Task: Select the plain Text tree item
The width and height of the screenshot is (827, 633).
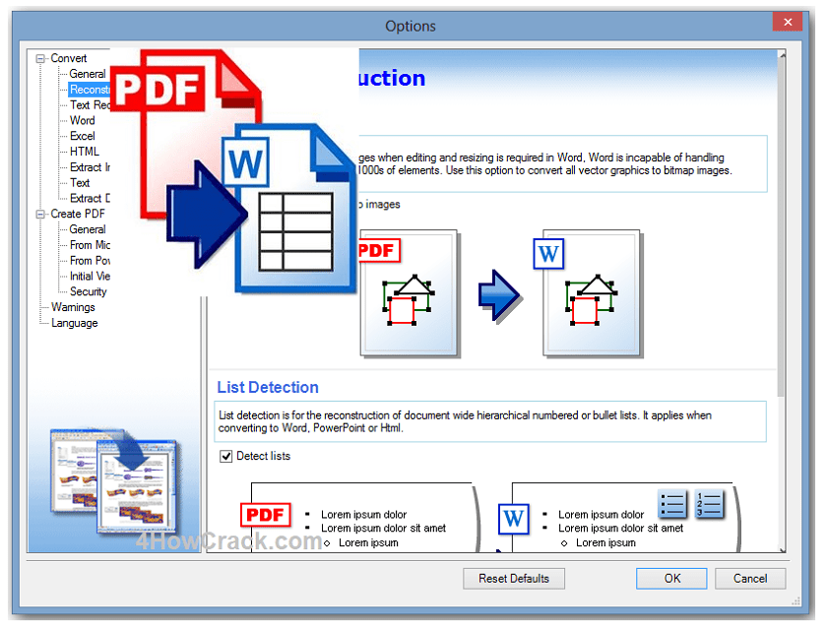Action: 80,183
